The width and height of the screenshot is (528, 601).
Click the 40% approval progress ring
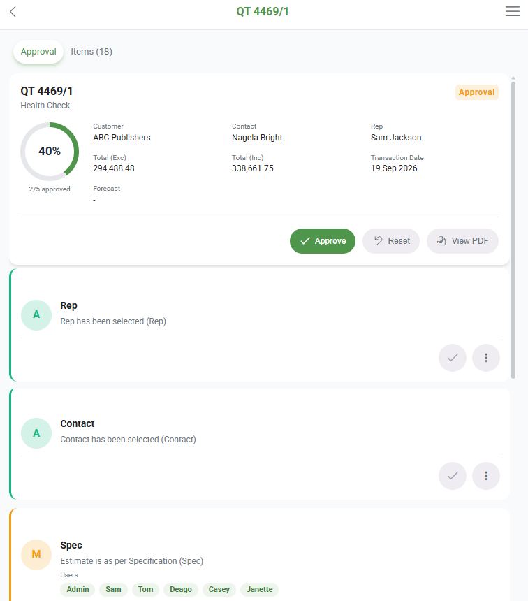(50, 152)
